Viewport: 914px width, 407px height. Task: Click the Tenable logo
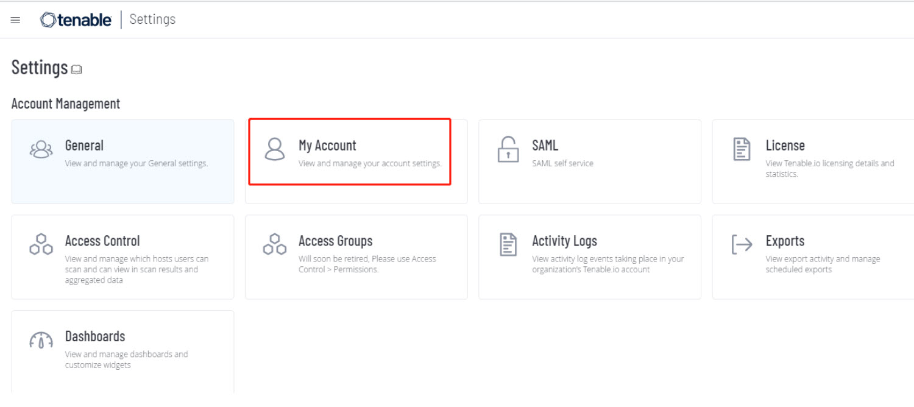pyautogui.click(x=76, y=20)
